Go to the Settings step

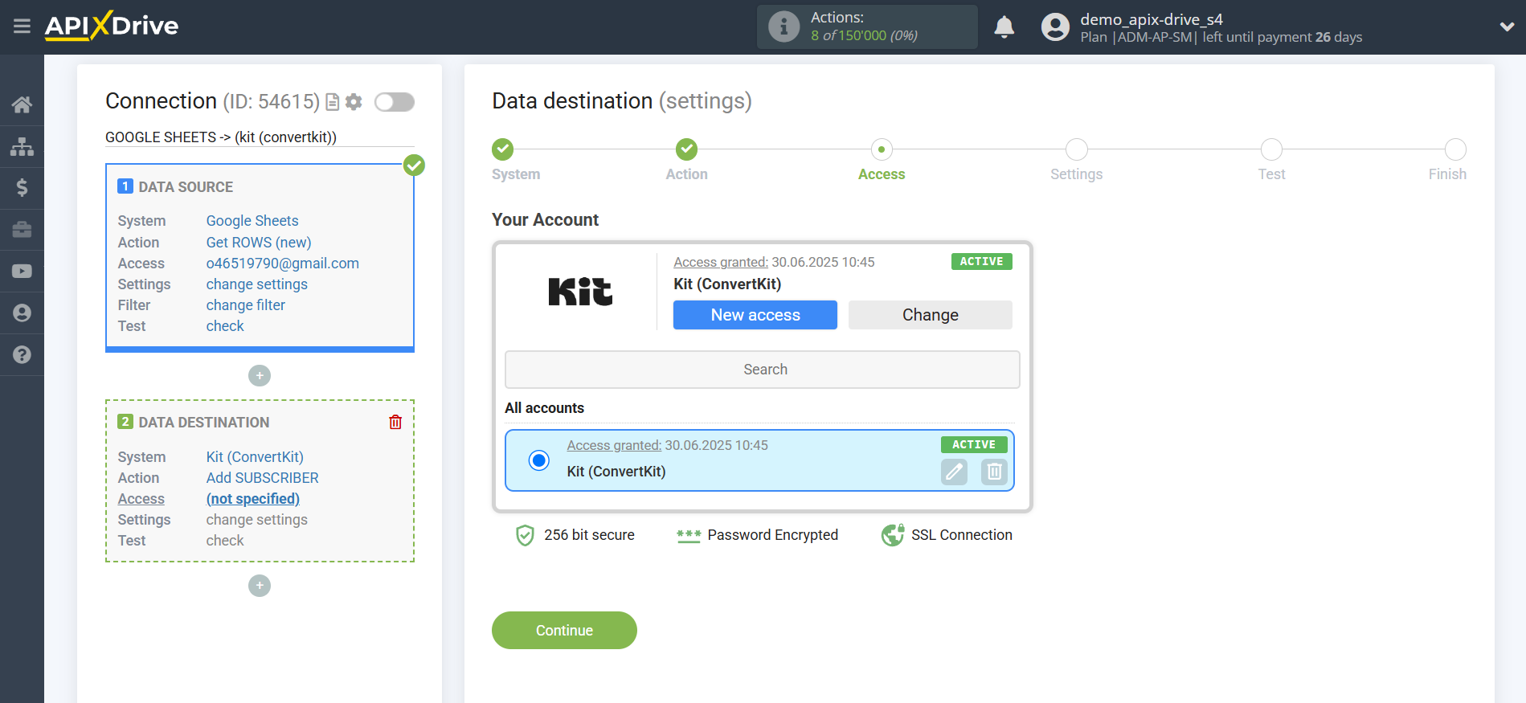[x=1077, y=149]
